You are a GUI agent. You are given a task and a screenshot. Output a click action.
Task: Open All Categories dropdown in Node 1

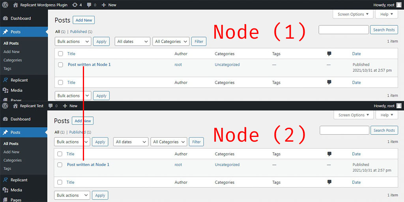[171, 41]
